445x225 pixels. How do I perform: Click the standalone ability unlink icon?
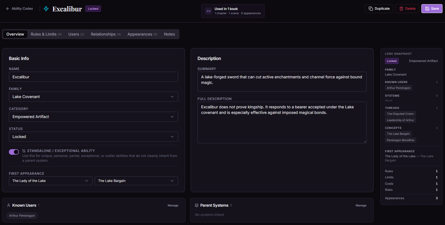(x=24, y=151)
